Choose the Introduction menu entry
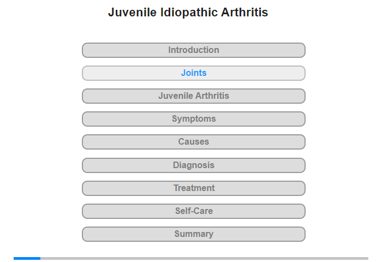 [193, 50]
